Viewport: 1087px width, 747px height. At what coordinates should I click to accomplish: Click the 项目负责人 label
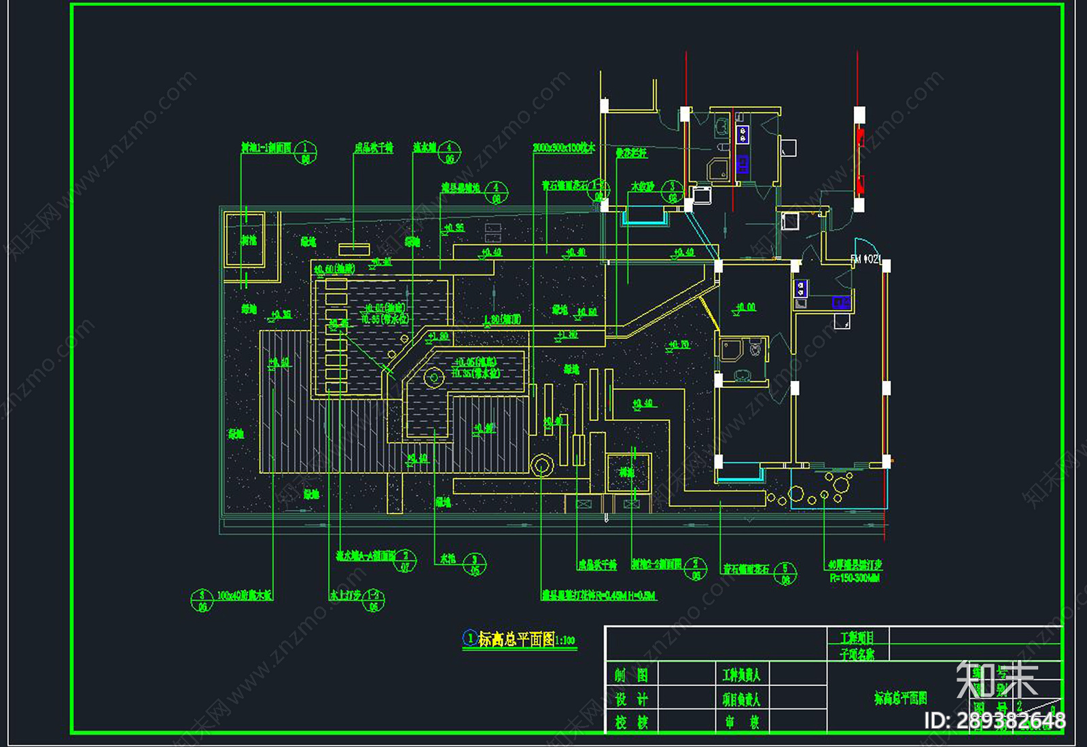pyautogui.click(x=741, y=699)
